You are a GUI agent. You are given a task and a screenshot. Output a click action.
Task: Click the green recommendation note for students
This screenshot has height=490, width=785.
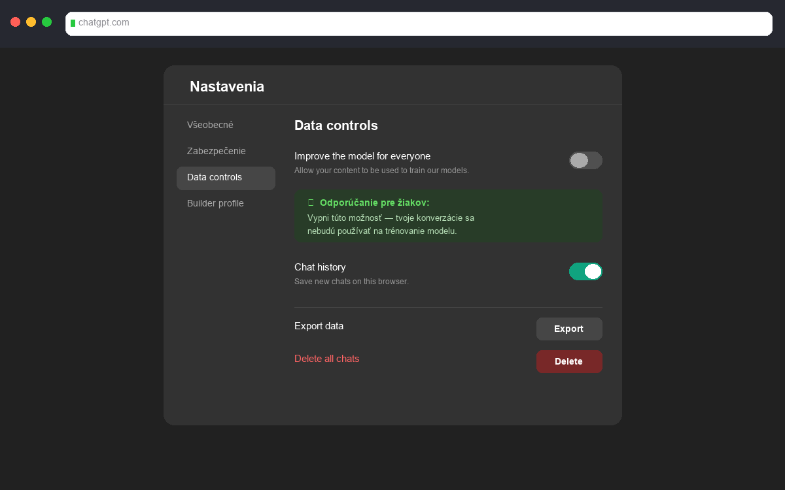pyautogui.click(x=448, y=216)
